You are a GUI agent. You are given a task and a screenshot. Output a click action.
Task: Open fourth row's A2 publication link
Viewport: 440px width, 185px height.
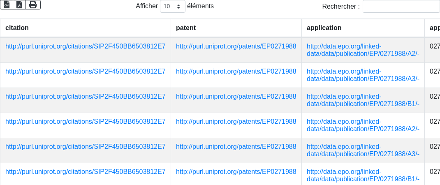[x=363, y=125]
